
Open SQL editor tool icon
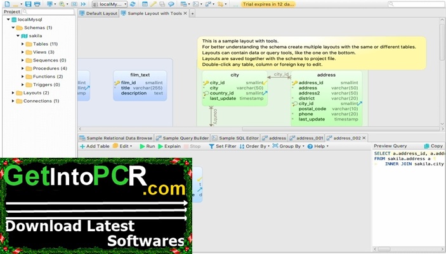click(x=195, y=4)
